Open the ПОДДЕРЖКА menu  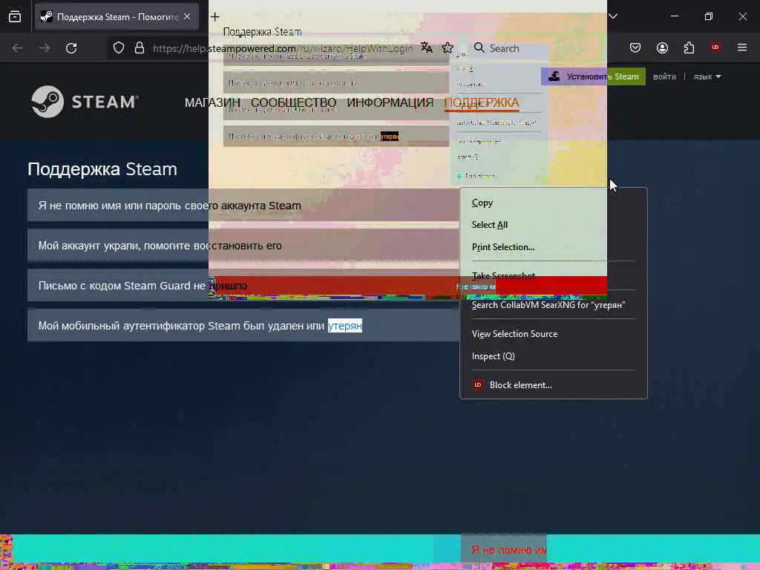point(481,102)
